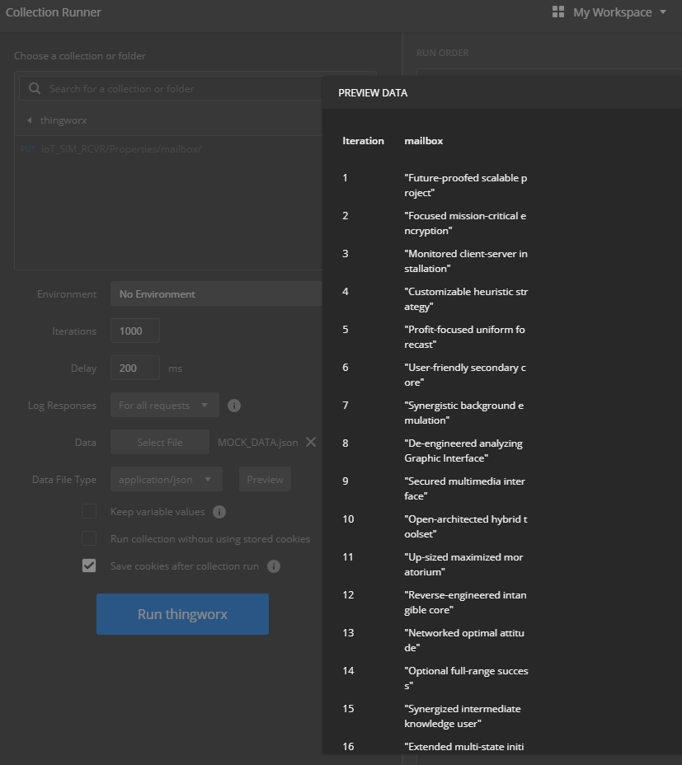Click the info icon beside Keep variable values
The height and width of the screenshot is (765, 682).
point(219,511)
